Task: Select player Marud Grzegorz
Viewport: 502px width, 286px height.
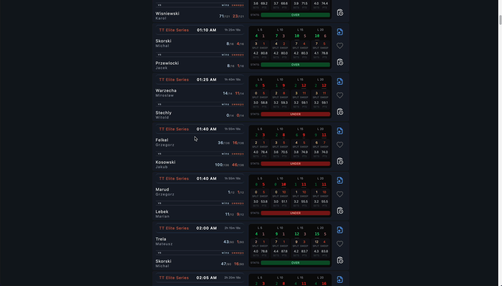Action: tap(165, 192)
